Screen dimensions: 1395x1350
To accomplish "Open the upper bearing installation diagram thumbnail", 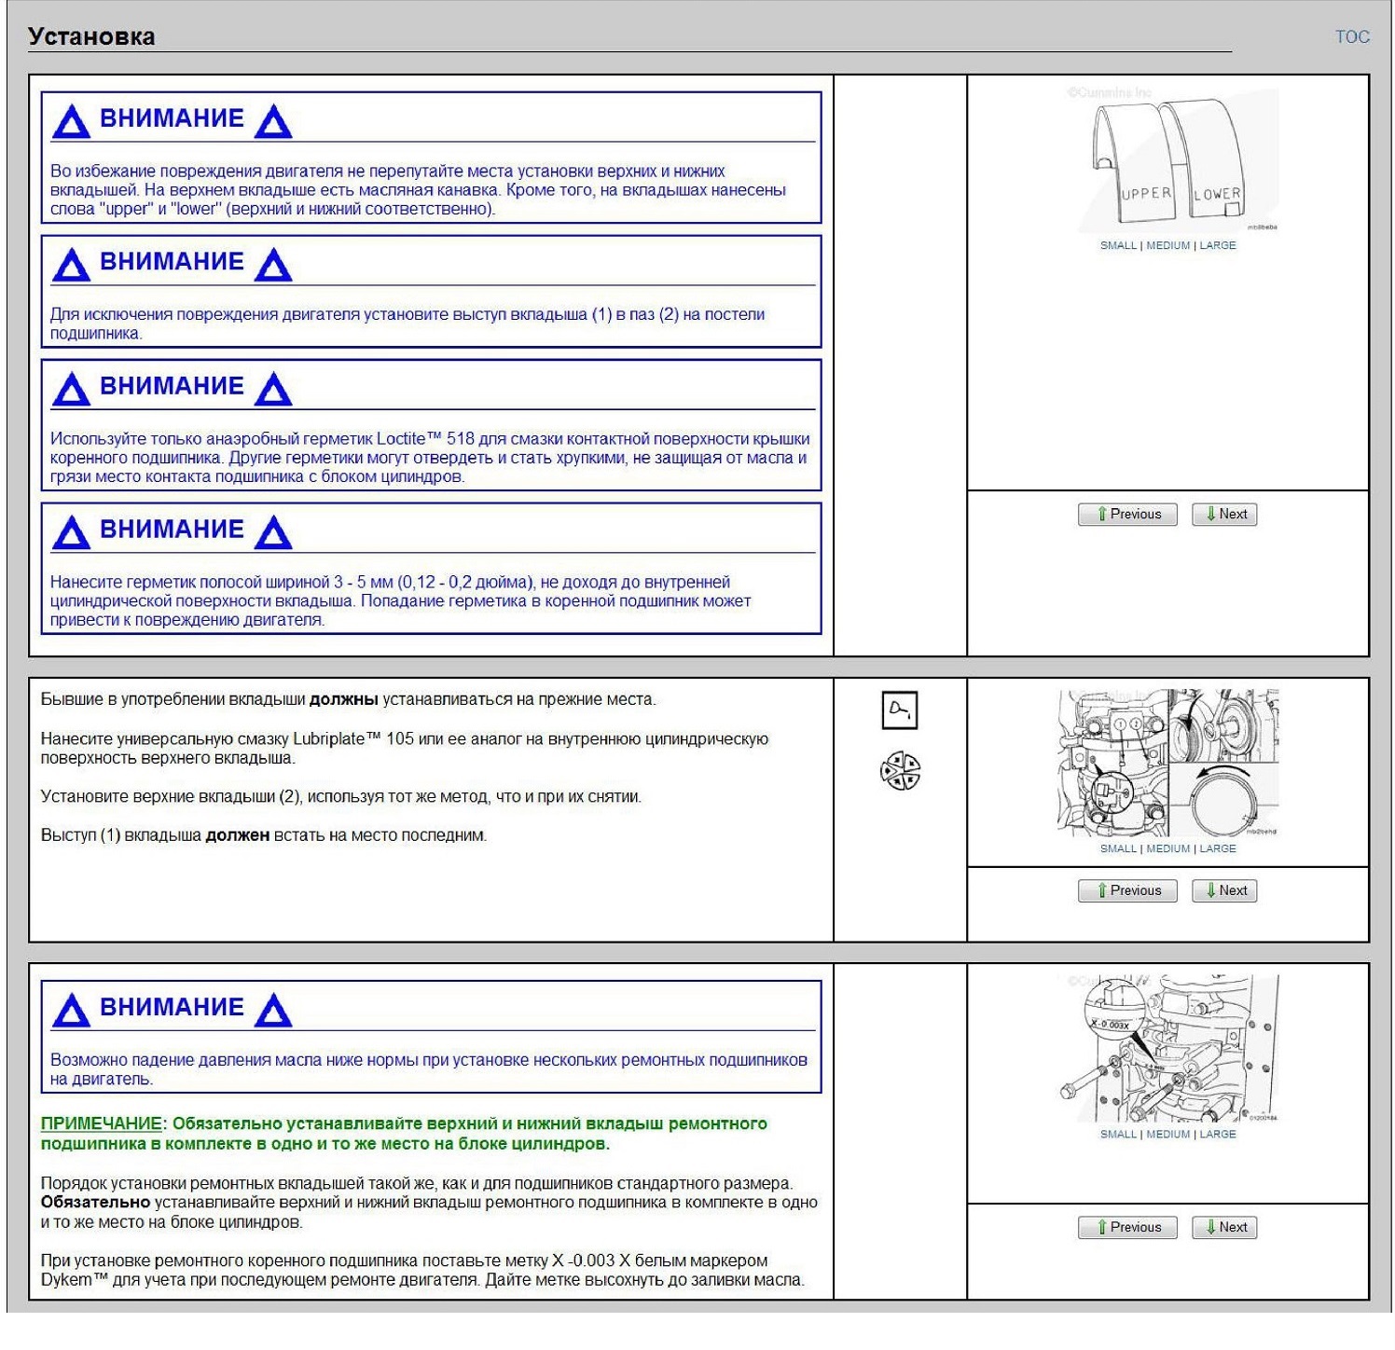I will pyautogui.click(x=1167, y=763).
